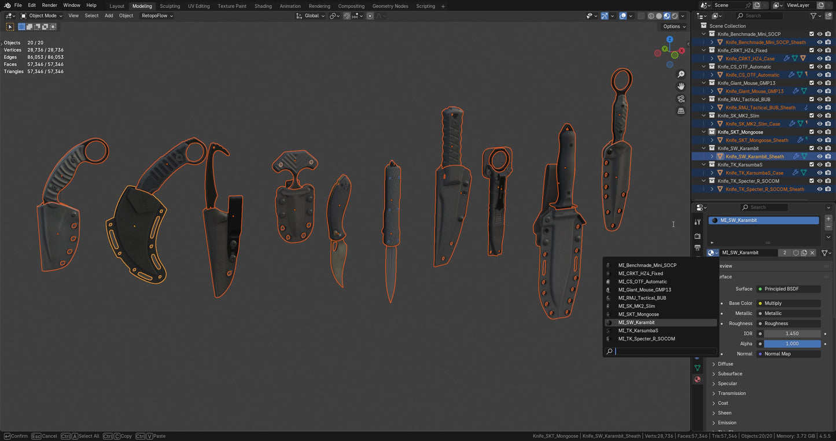836x441 pixels.
Task: Click the Principled BSDF surface button
Action: [x=788, y=289]
